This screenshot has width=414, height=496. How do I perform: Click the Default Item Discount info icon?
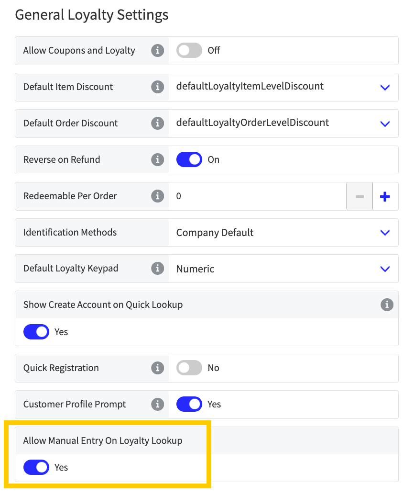click(x=158, y=87)
